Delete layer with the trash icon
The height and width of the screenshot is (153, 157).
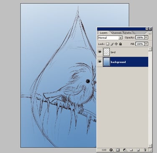145,150
